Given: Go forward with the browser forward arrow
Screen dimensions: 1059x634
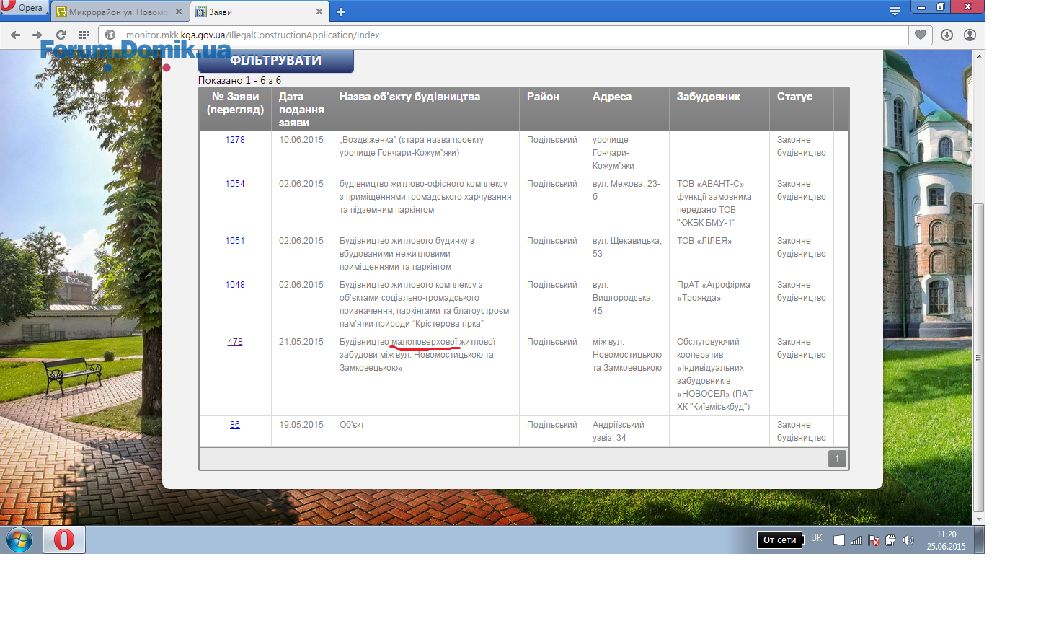Looking at the screenshot, I should pyautogui.click(x=37, y=35).
